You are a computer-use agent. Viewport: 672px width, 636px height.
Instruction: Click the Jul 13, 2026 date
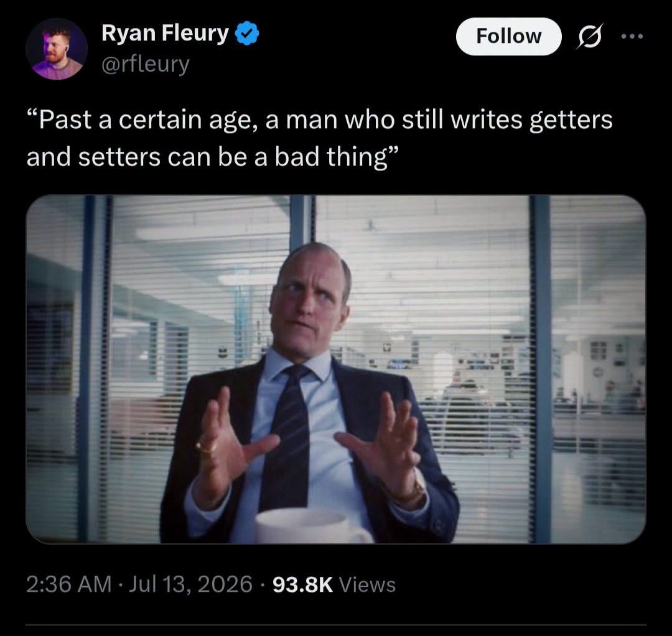click(190, 584)
